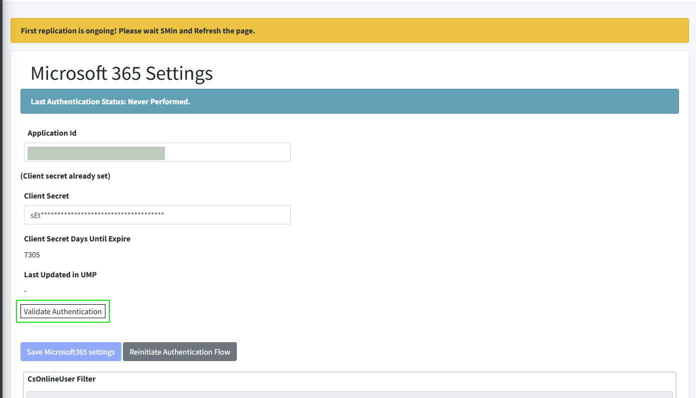Image resolution: width=696 pixels, height=398 pixels.
Task: Click the Validate Authentication button
Action: tap(63, 311)
